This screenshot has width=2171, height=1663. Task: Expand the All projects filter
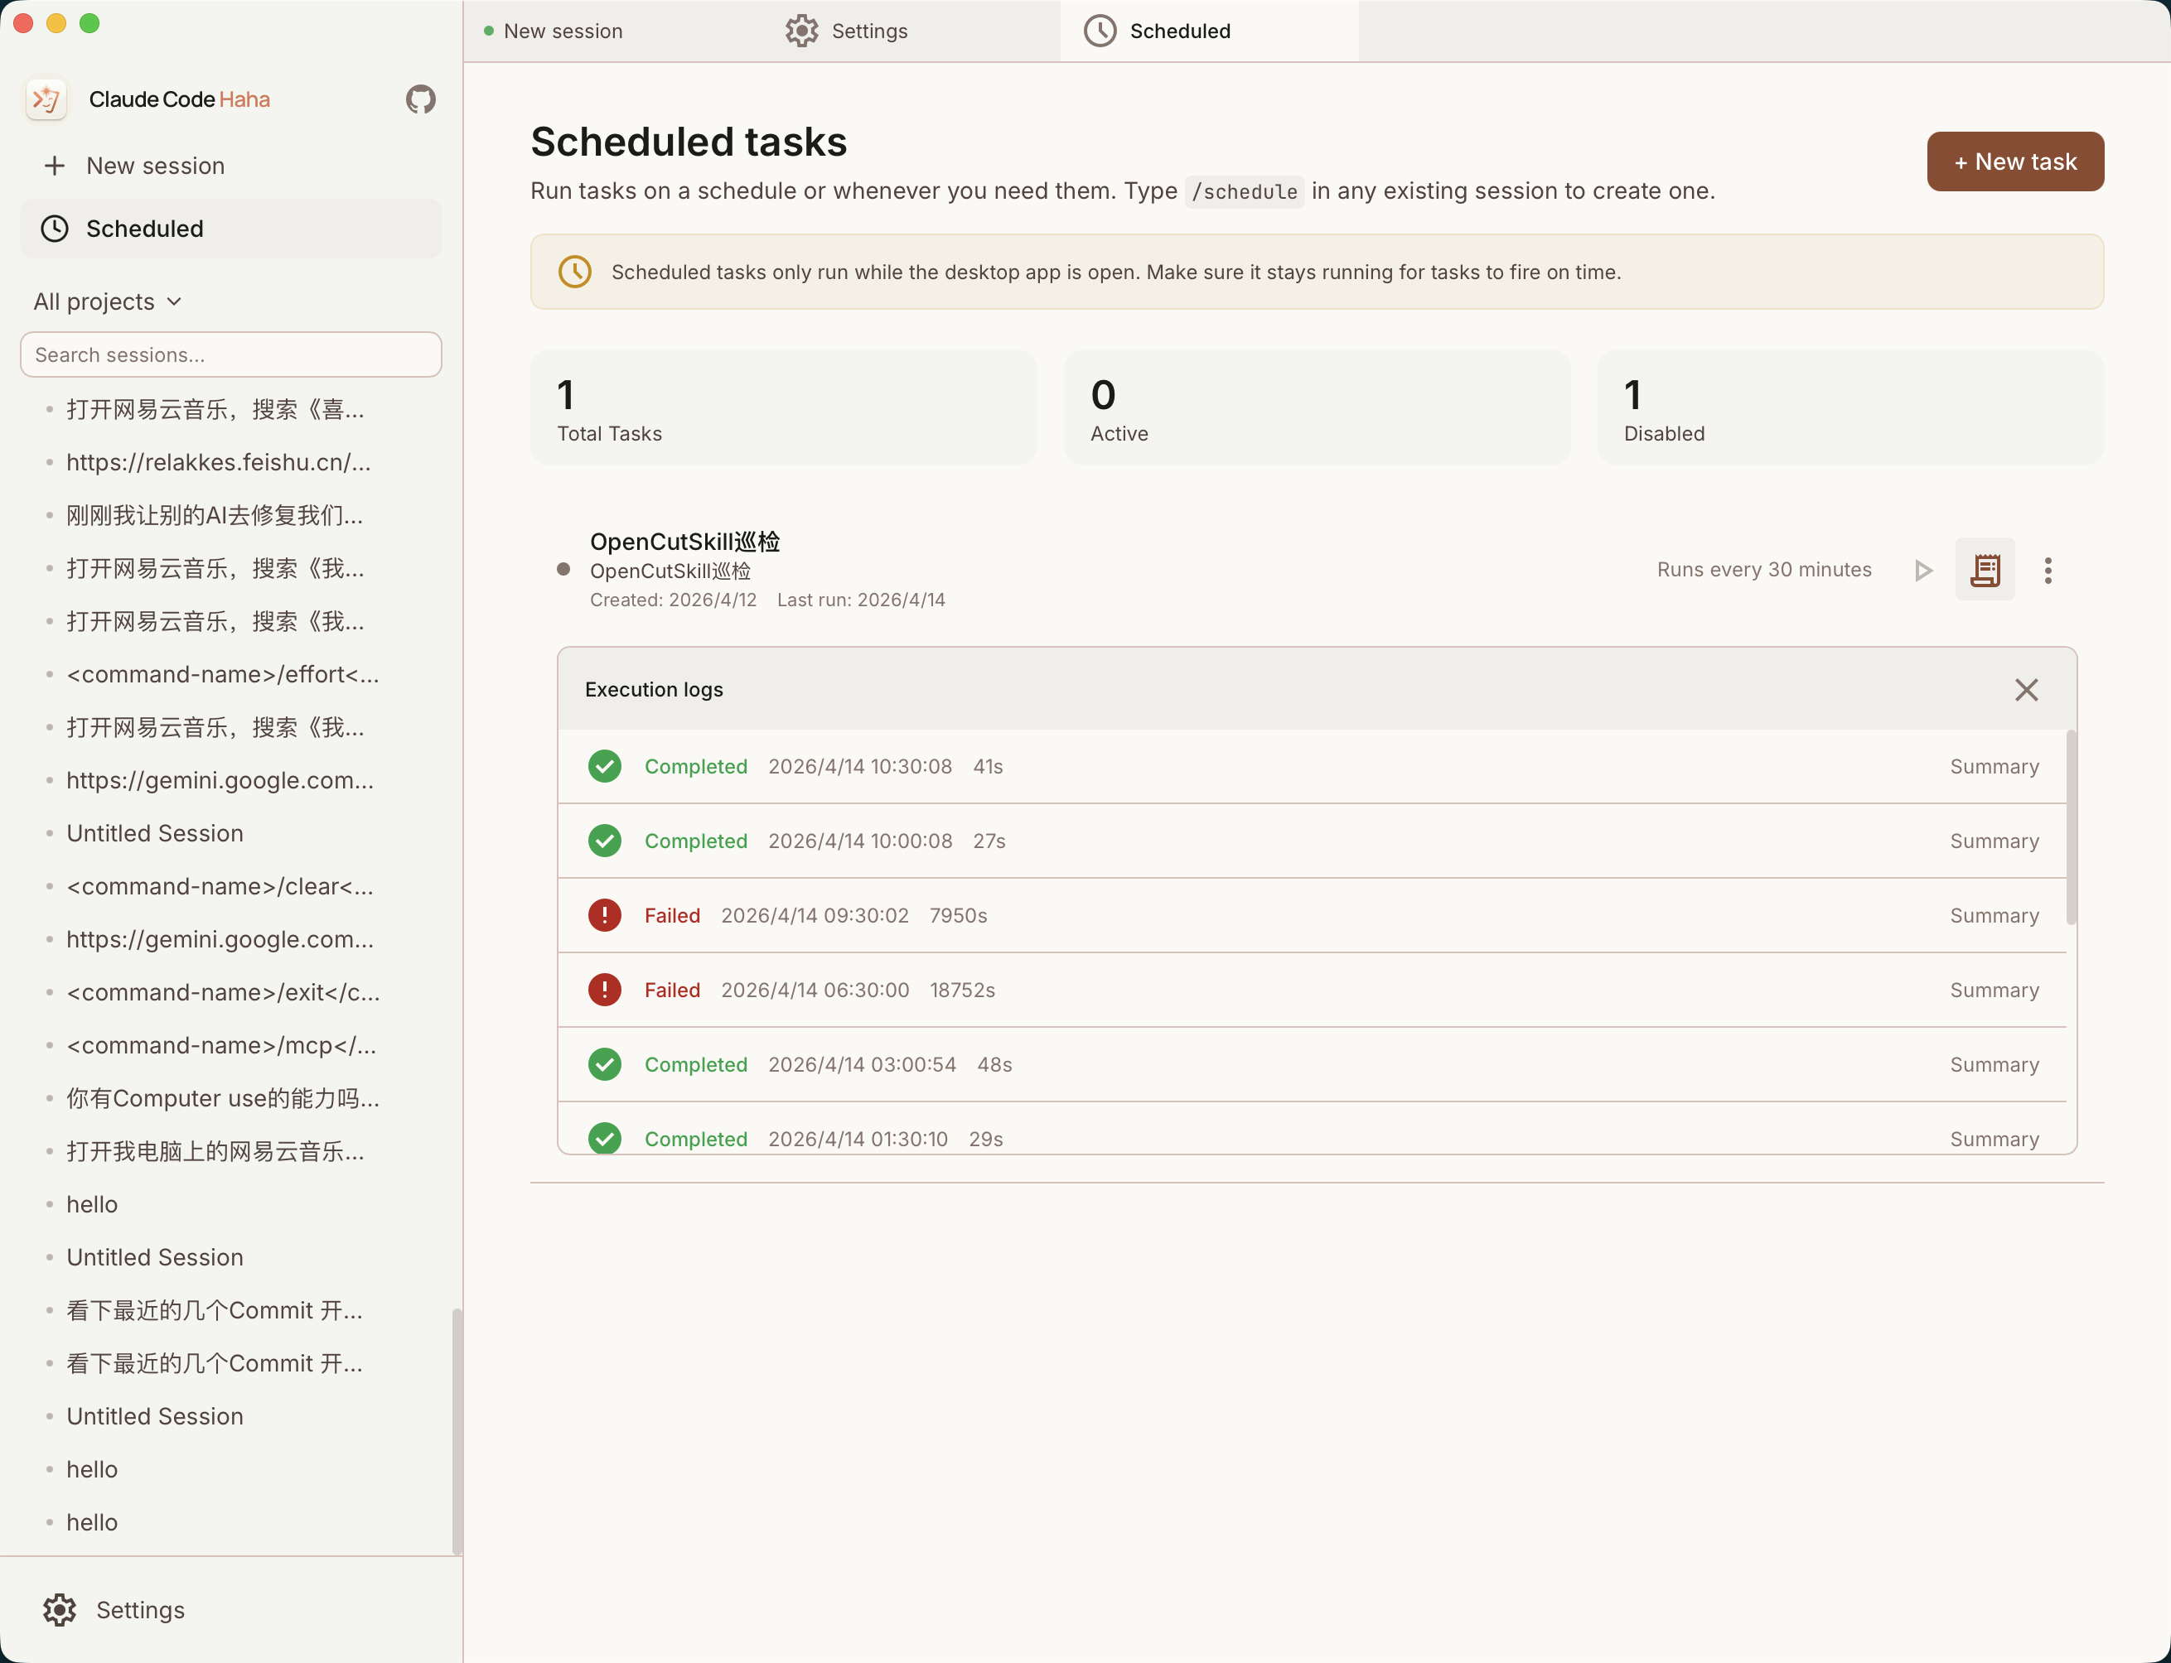click(107, 301)
